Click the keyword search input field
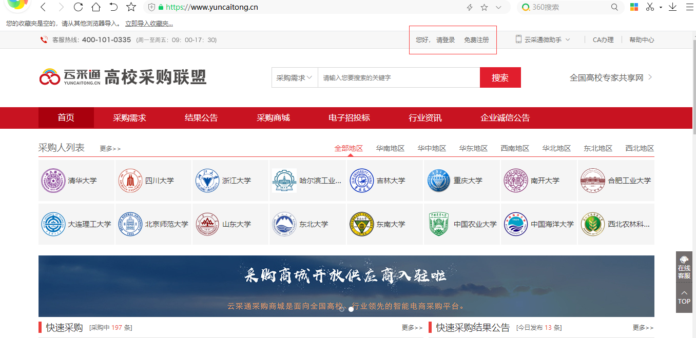 pos(399,77)
